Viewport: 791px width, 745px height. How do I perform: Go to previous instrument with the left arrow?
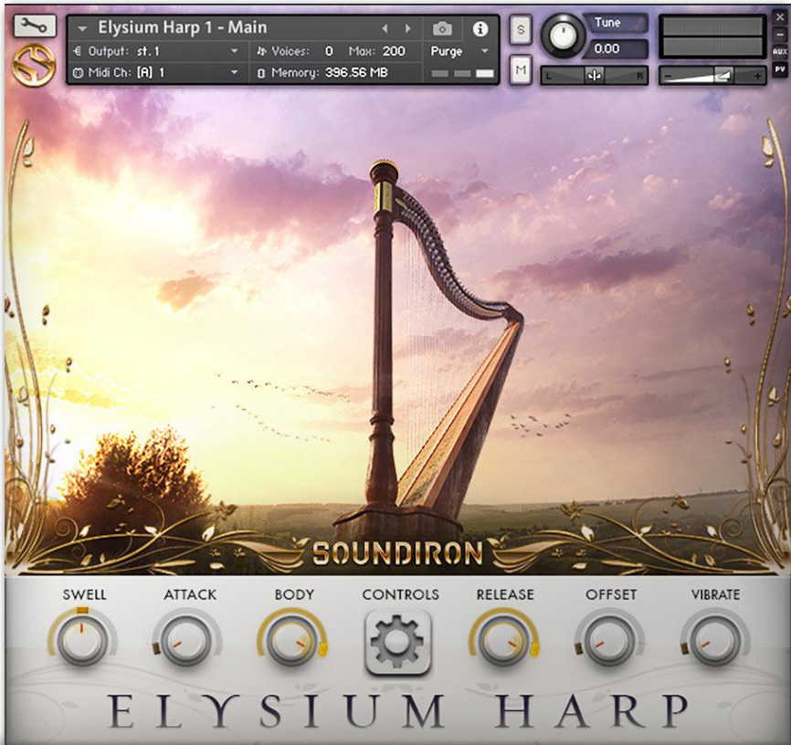[385, 28]
